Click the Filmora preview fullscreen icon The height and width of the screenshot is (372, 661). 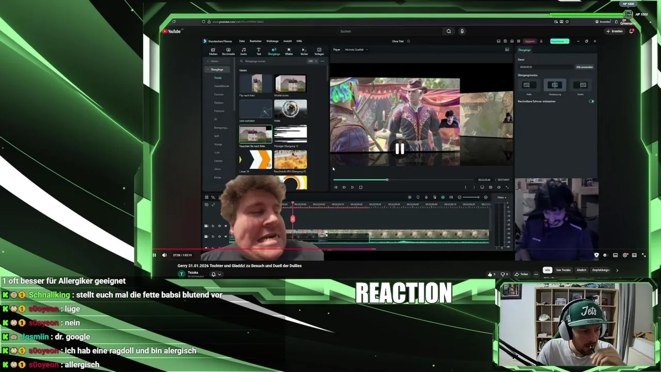click(x=507, y=187)
